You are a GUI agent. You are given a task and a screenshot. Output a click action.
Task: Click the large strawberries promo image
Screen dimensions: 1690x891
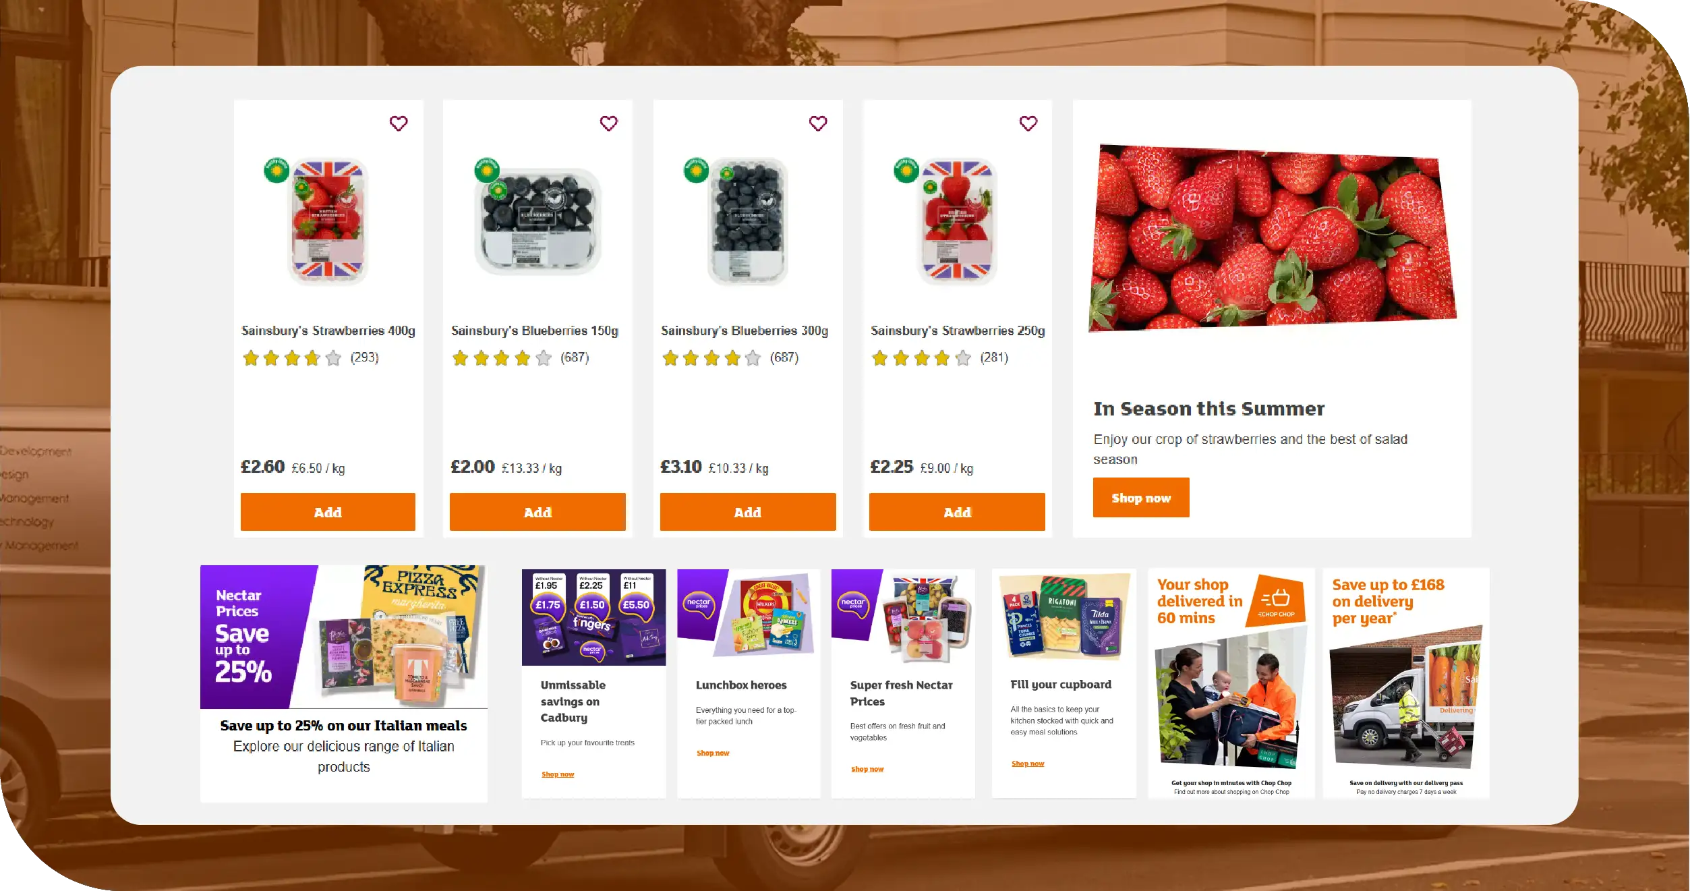point(1273,237)
